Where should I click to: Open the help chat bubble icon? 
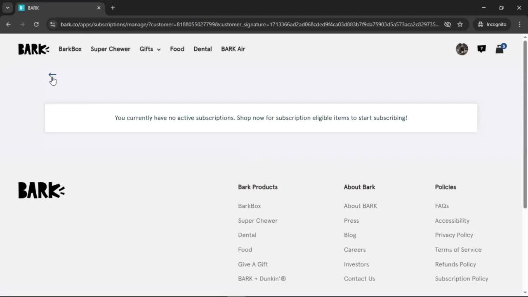click(x=481, y=49)
